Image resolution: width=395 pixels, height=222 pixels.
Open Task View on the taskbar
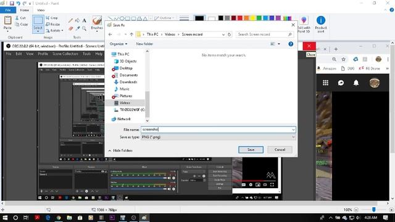point(26,218)
